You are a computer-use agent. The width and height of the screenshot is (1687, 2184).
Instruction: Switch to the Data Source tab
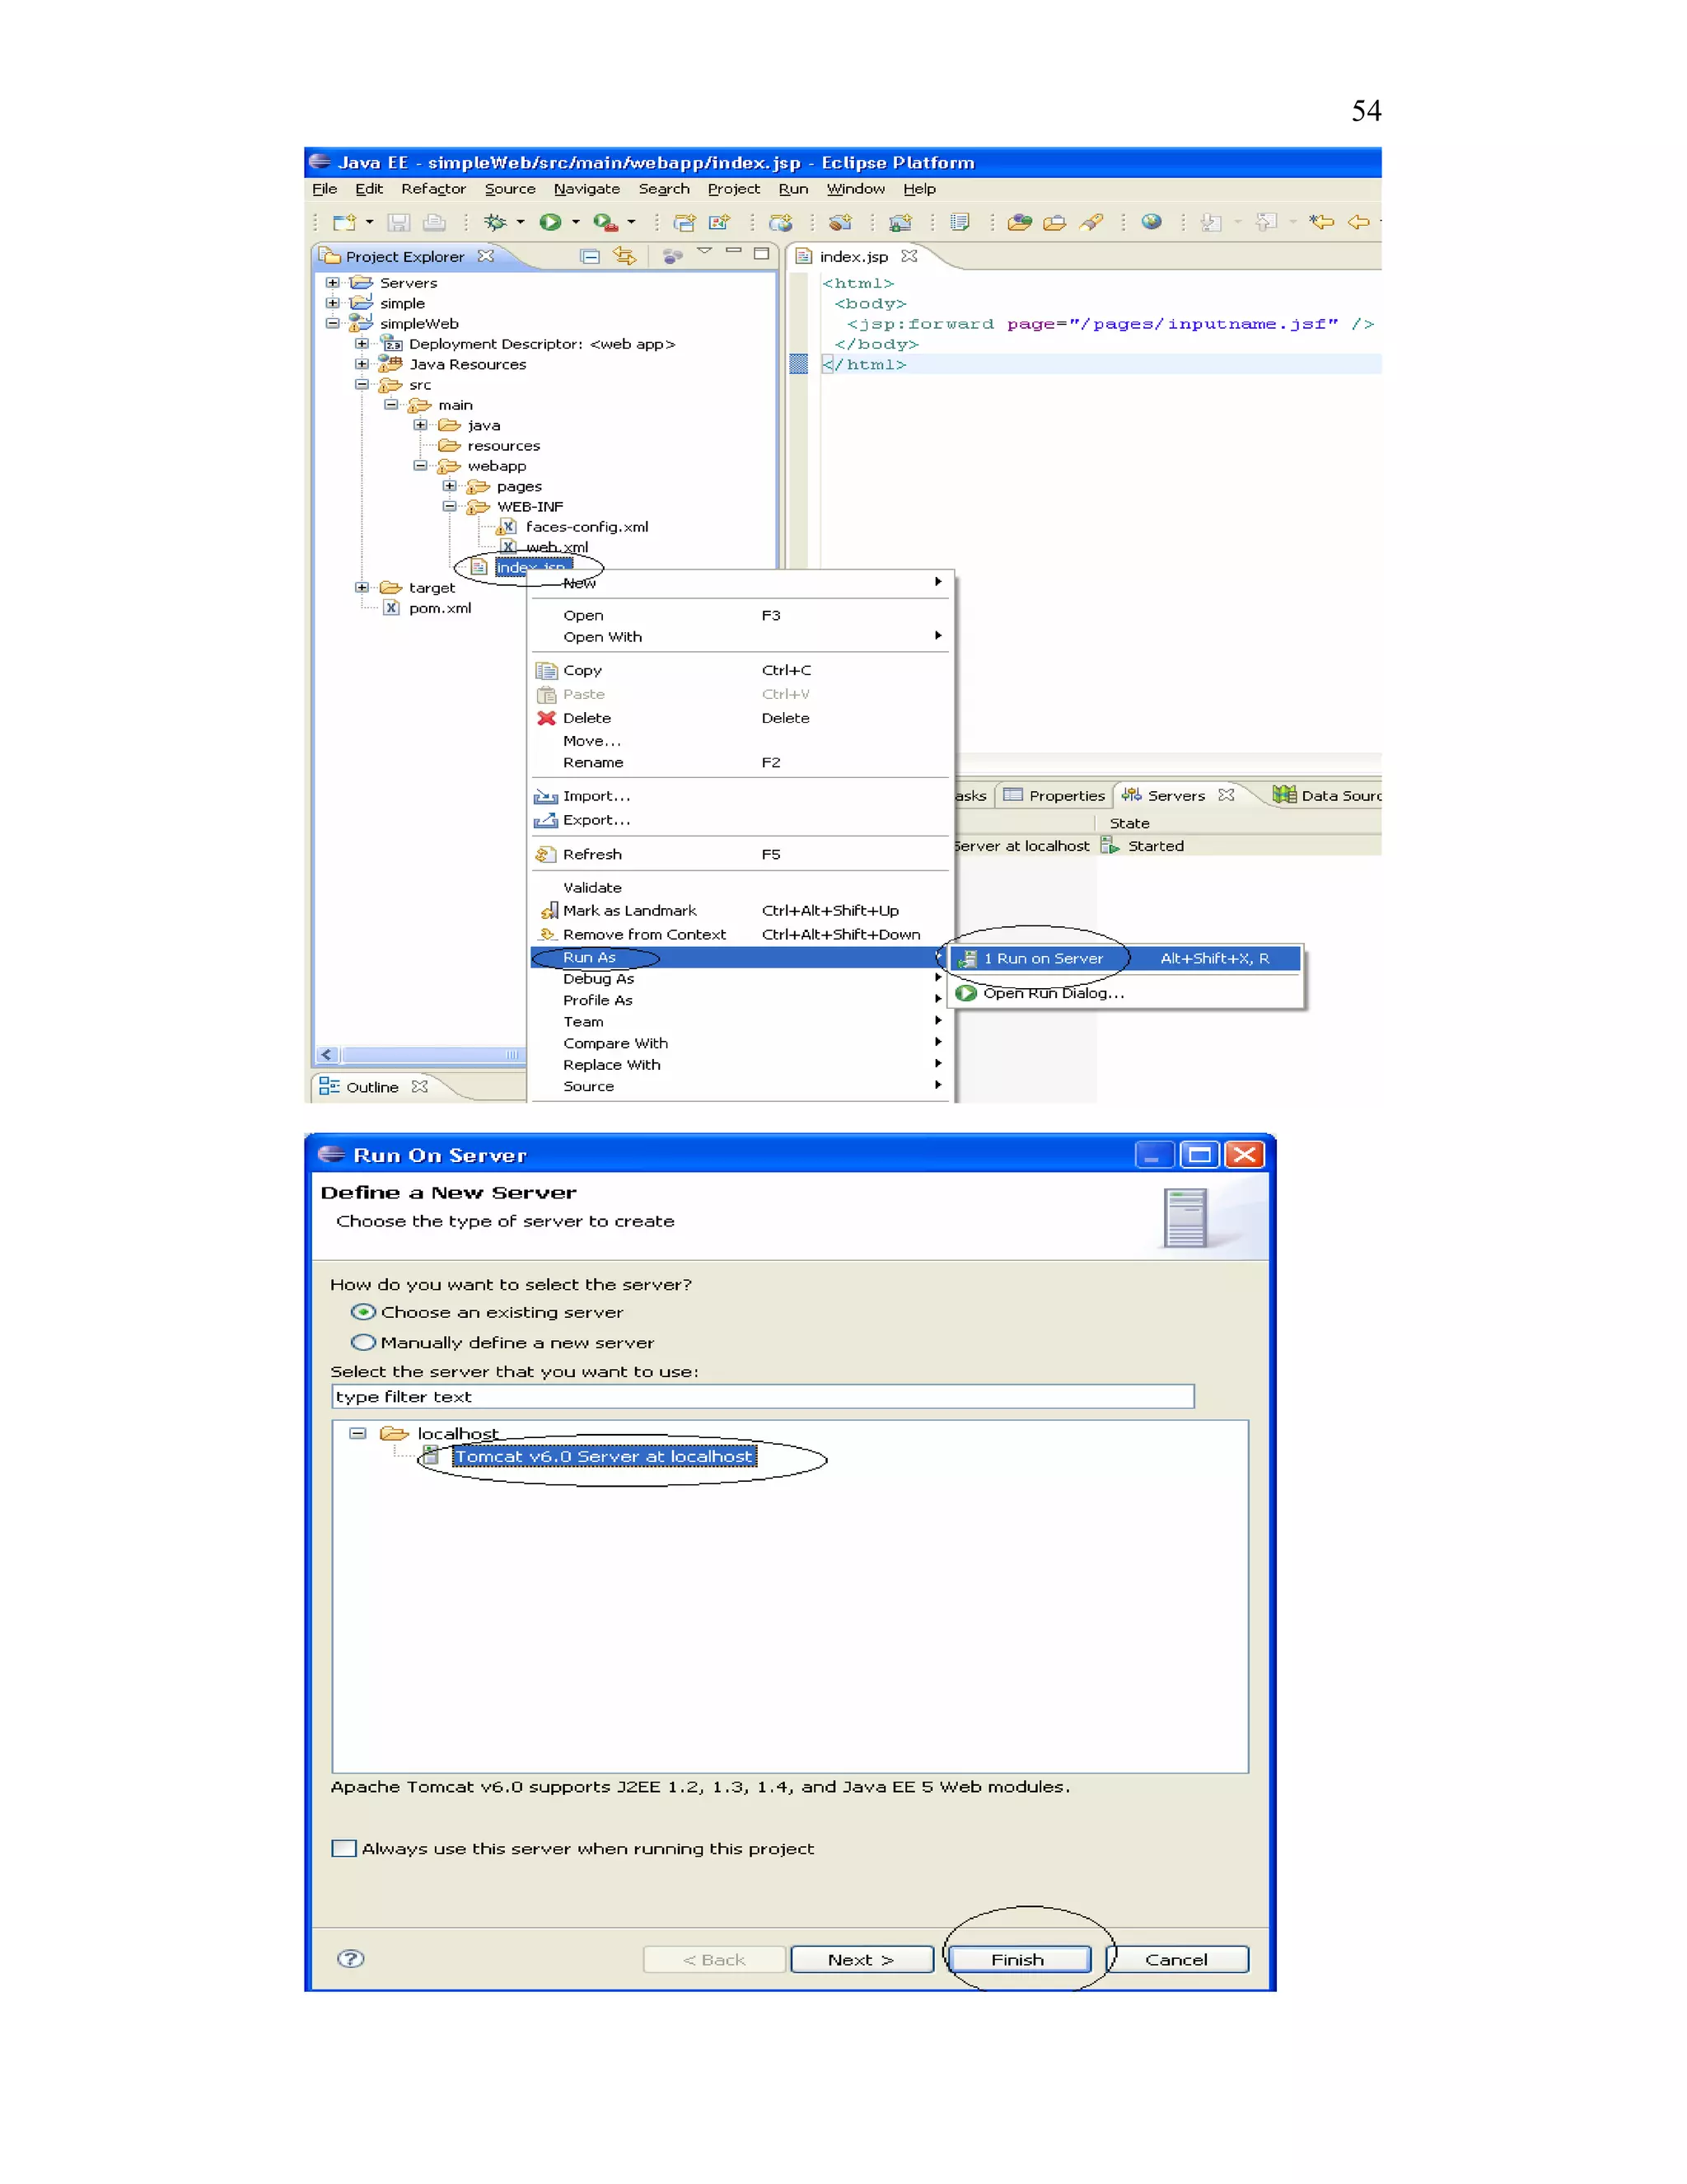(x=1327, y=796)
